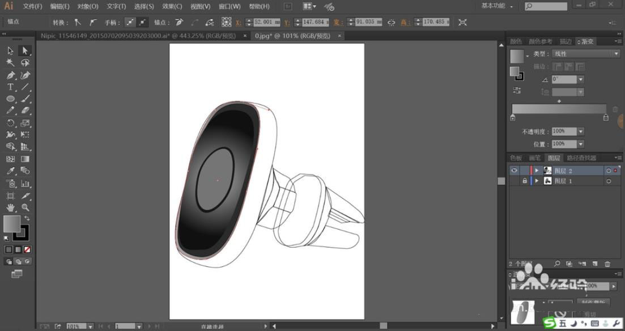This screenshot has width=625, height=331.
Task: Select the black arrow Selection tool
Action: [x=10, y=50]
